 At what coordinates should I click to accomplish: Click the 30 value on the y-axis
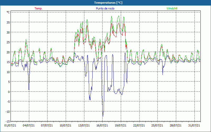(8, 32)
